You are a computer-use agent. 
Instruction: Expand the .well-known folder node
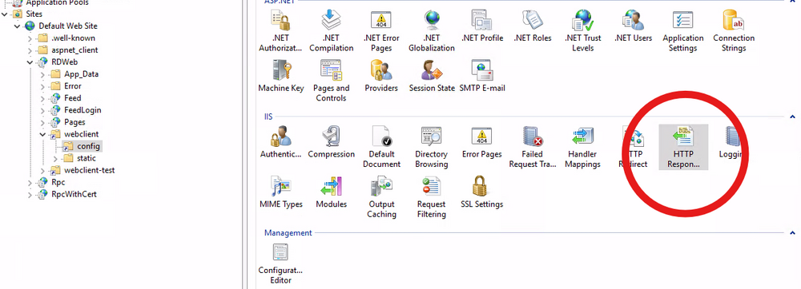click(x=30, y=38)
